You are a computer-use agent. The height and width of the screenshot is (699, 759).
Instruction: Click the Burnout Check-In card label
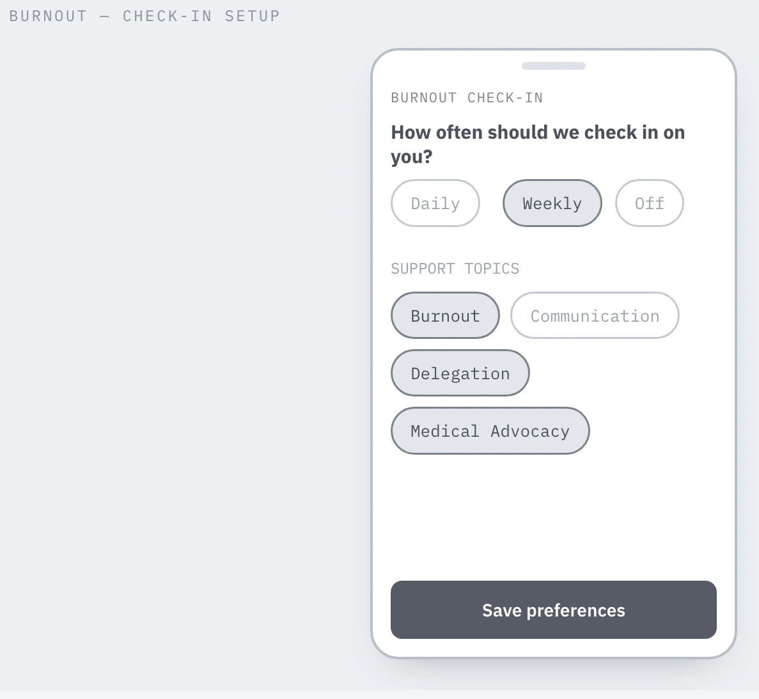pyautogui.click(x=467, y=98)
